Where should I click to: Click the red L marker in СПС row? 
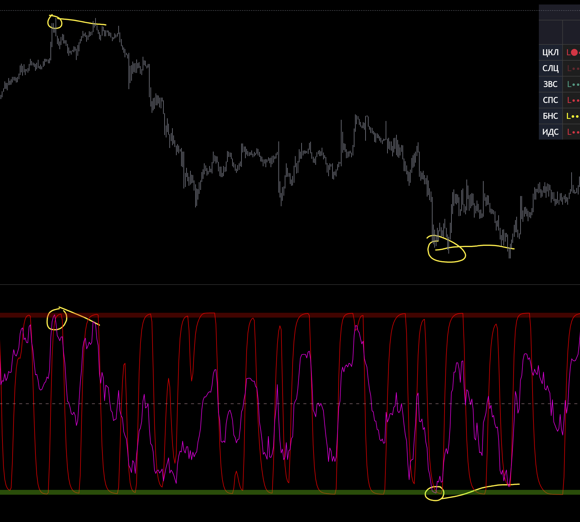pyautogui.click(x=569, y=100)
